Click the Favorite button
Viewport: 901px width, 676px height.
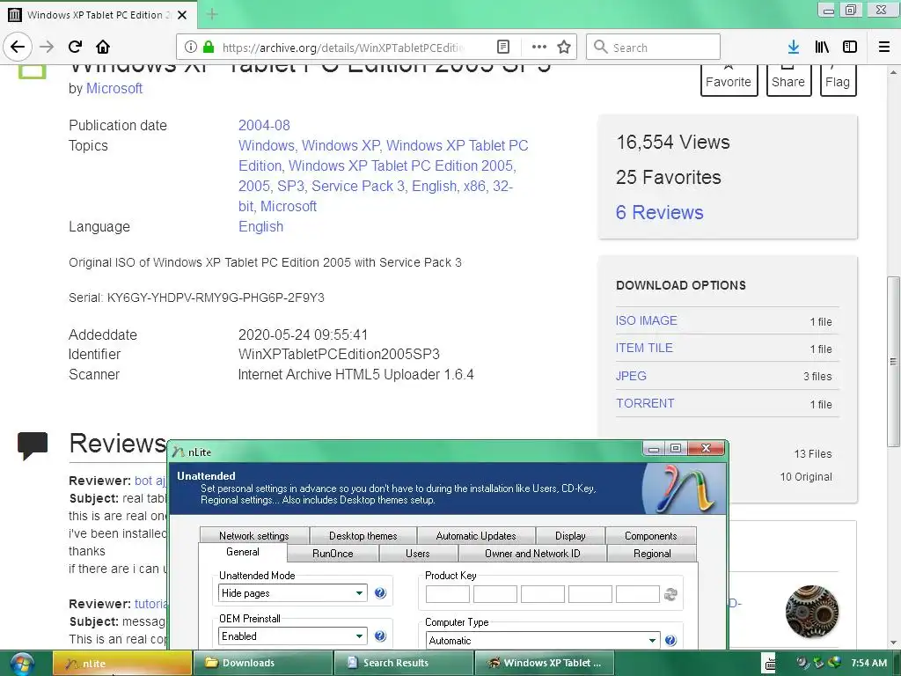[729, 80]
